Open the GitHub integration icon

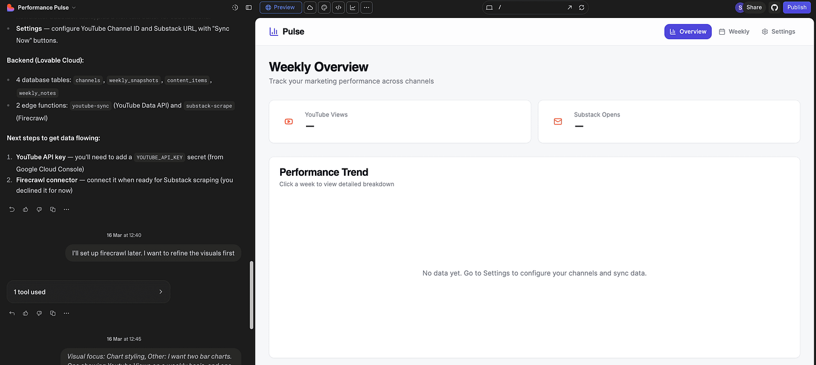tap(775, 7)
